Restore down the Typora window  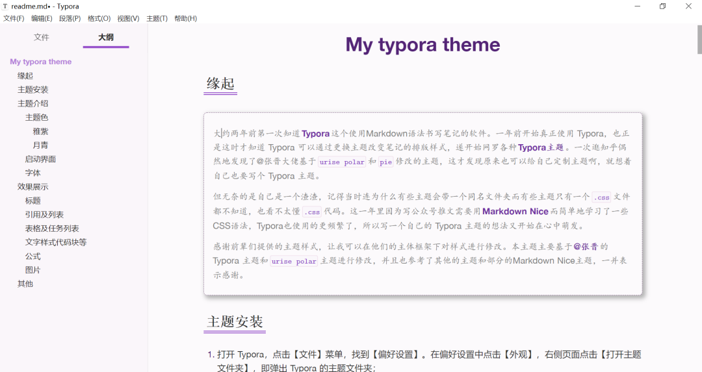(662, 6)
